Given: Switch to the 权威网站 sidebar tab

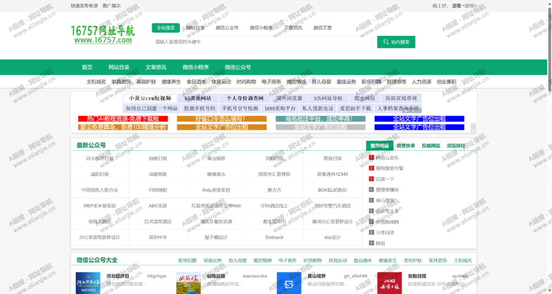Looking at the screenshot, I should [x=431, y=145].
